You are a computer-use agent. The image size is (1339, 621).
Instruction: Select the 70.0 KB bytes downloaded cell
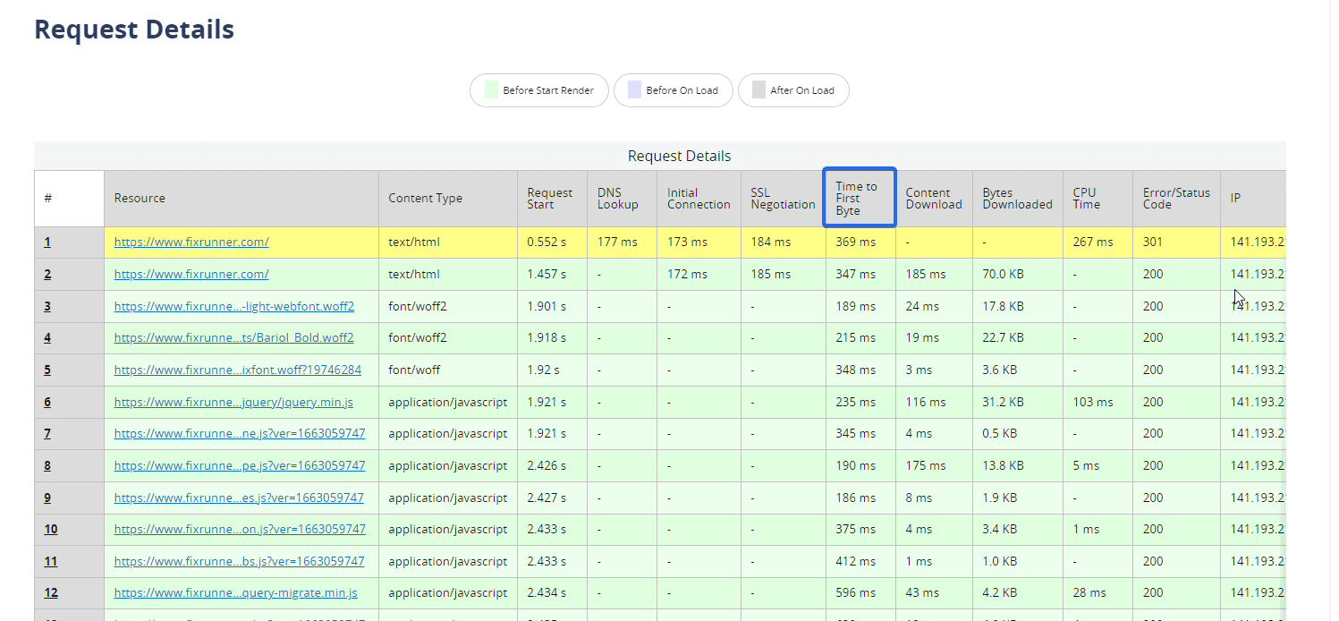tap(1018, 274)
